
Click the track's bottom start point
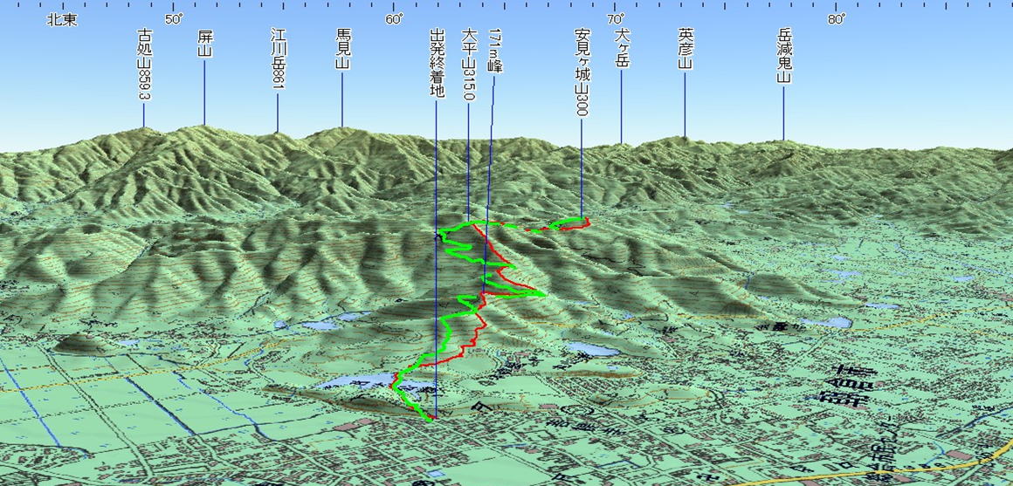coord(431,418)
